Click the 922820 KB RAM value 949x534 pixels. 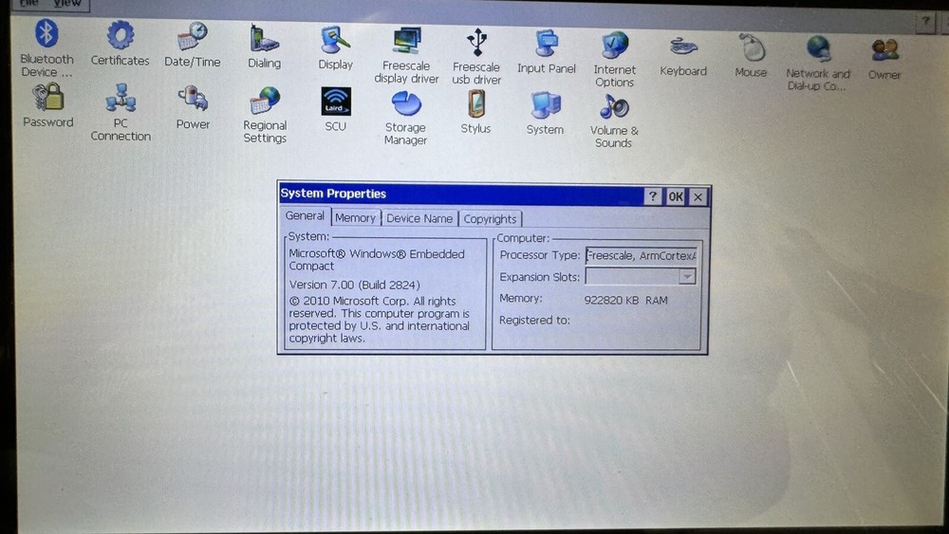[625, 300]
